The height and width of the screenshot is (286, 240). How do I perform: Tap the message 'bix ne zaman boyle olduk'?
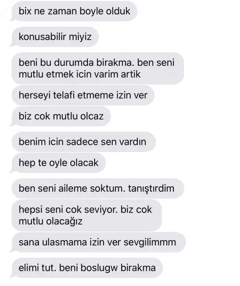(x=74, y=11)
